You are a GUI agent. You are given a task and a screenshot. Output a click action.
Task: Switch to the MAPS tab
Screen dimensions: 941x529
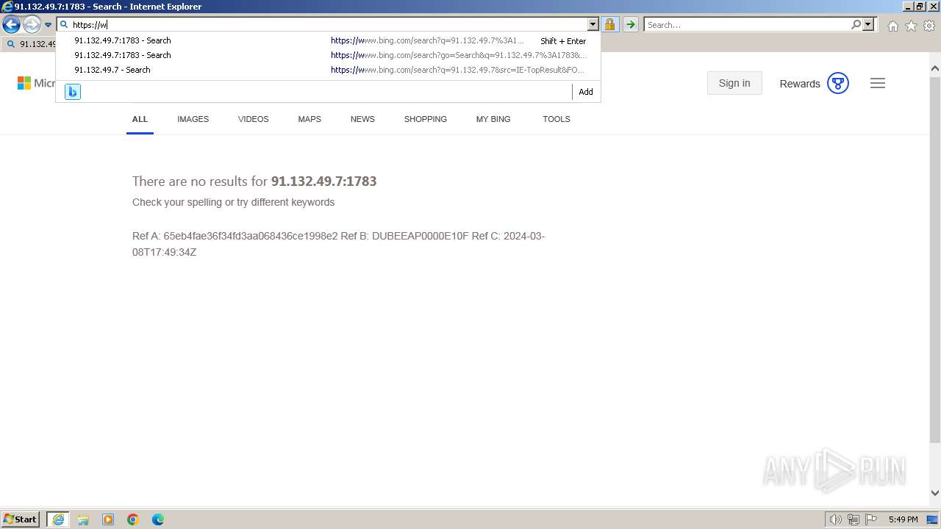[x=310, y=119]
